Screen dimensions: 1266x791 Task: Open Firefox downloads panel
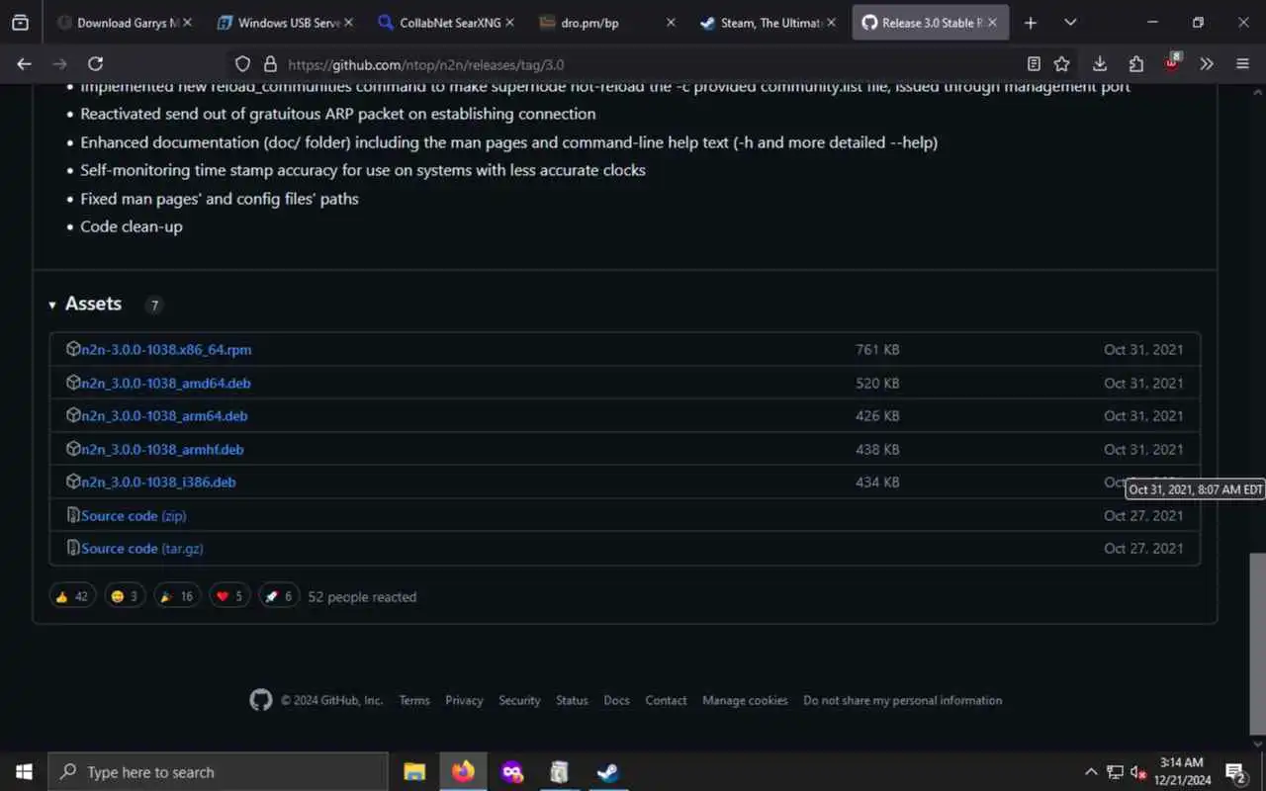click(x=1100, y=64)
